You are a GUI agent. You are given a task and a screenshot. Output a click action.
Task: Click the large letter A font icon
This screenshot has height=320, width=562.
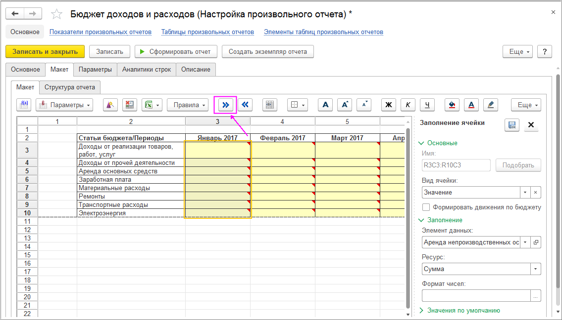325,105
